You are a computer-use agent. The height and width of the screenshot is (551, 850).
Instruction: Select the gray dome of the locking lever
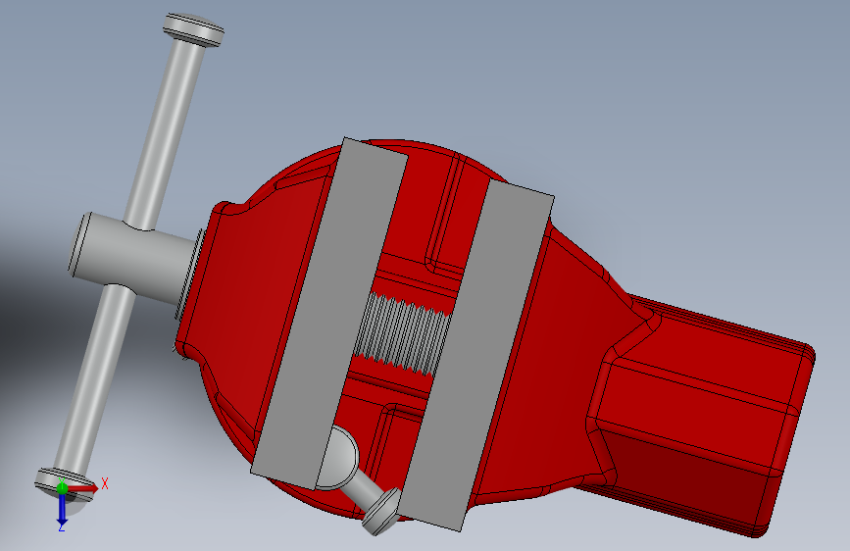click(339, 460)
